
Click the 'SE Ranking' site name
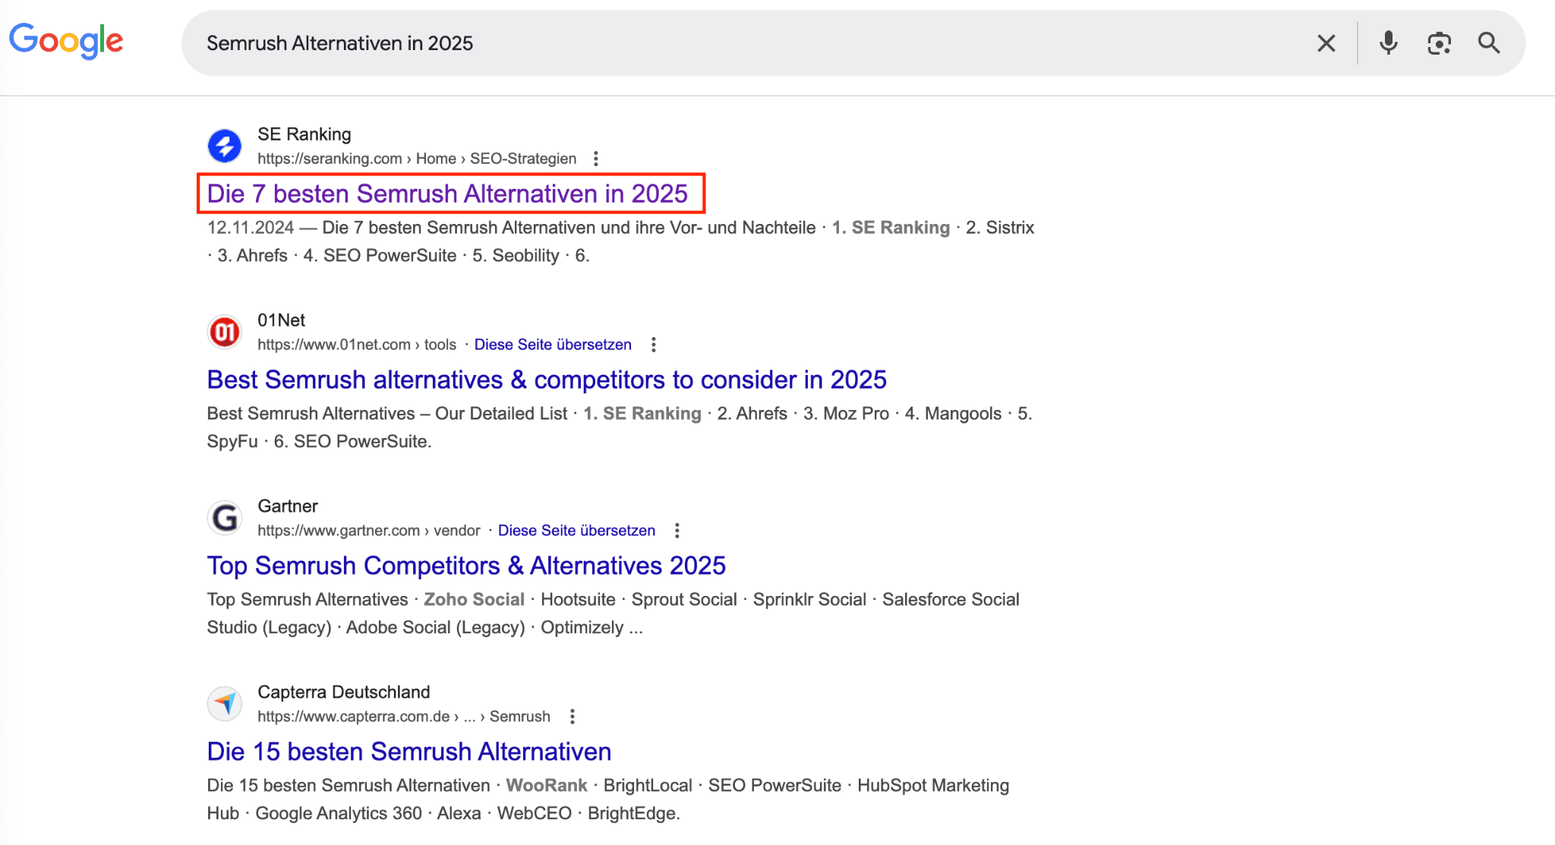click(304, 134)
